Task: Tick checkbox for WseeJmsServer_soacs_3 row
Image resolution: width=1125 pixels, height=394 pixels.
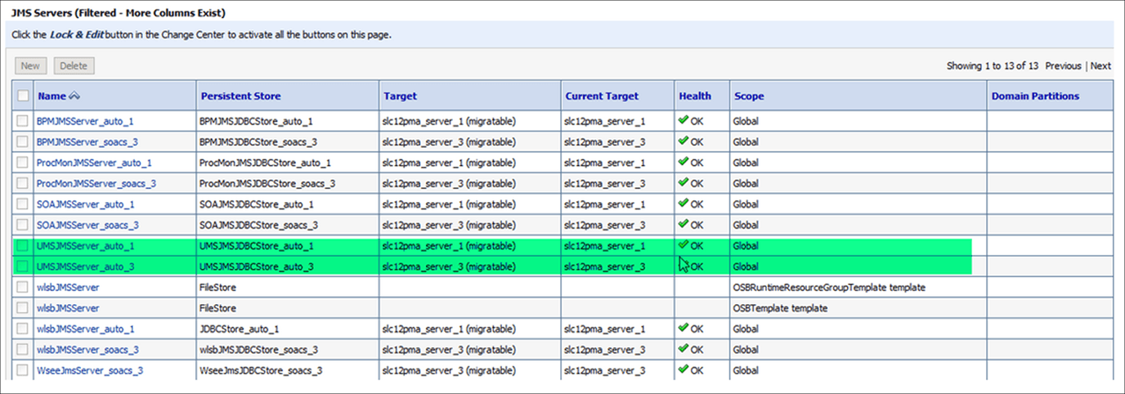Action: (x=23, y=370)
